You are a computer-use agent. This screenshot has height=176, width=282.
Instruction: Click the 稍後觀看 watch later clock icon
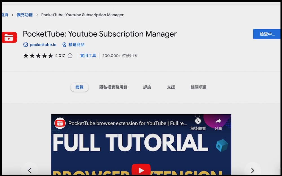(198, 121)
